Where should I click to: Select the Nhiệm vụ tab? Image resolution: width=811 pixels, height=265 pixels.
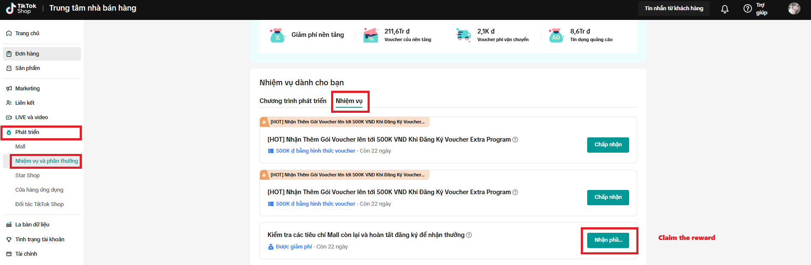click(349, 101)
